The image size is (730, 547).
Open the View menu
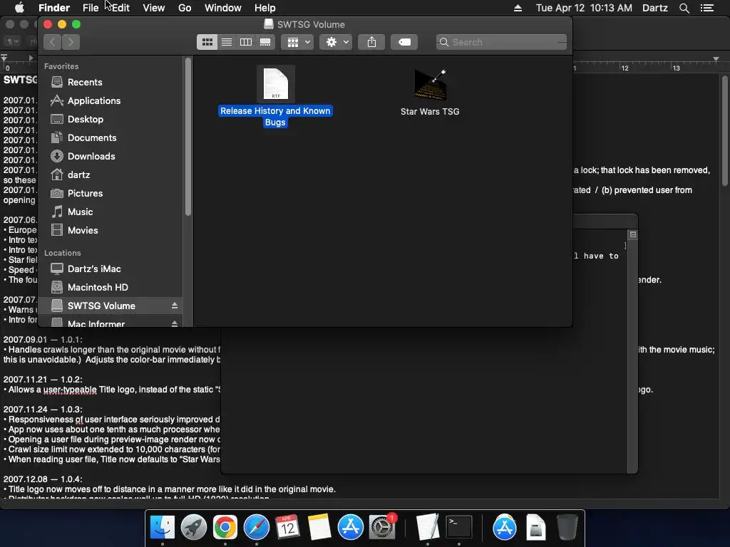(154, 8)
